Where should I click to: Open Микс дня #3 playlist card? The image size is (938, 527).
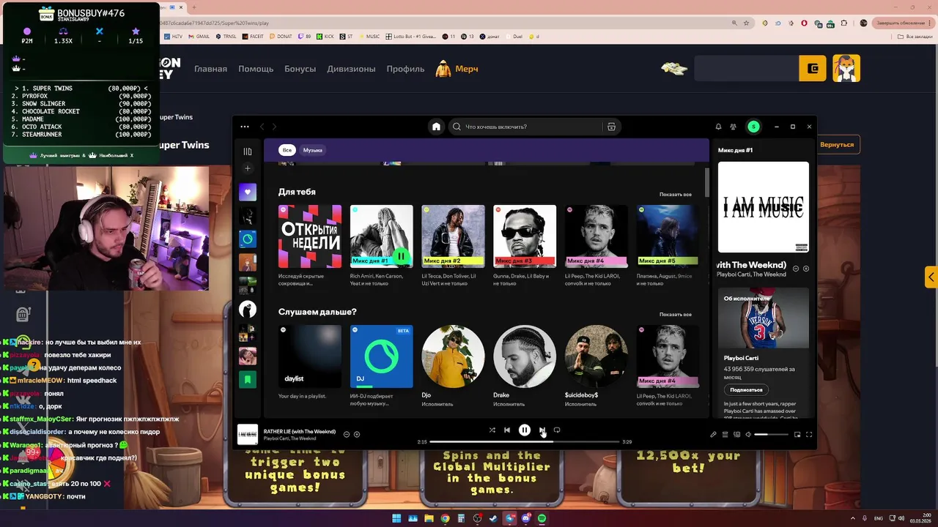[x=525, y=245]
